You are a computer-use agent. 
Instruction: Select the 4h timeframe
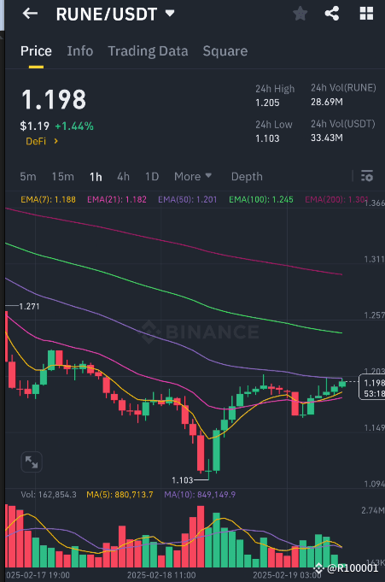click(x=123, y=176)
